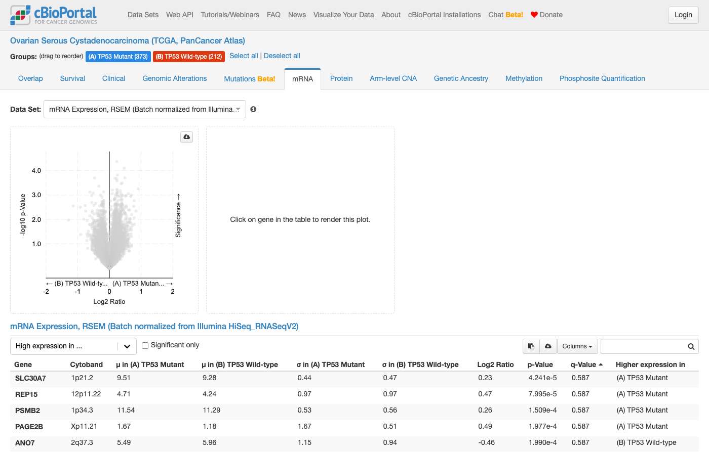Open the Data Set dropdown
Image resolution: width=709 pixels, height=455 pixels.
(x=145, y=109)
